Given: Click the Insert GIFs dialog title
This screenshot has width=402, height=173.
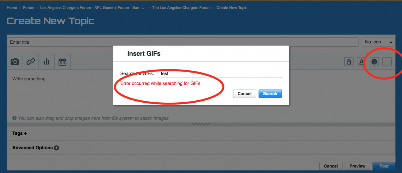Looking at the screenshot, I should [144, 53].
